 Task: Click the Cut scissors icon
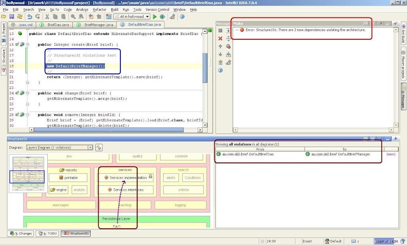click(47, 17)
